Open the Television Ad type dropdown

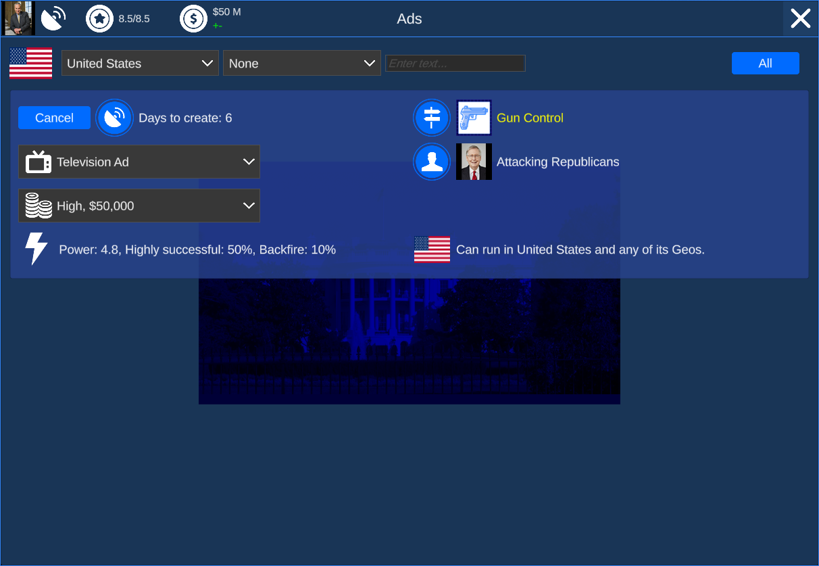point(139,162)
